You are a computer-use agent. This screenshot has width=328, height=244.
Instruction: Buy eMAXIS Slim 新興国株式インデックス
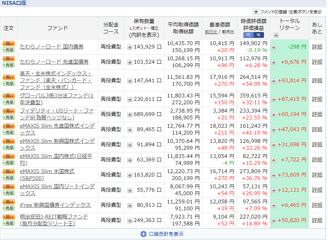click(x=9, y=141)
